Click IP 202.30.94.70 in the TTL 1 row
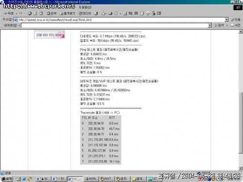Screen dimensions: 243x182 click(96, 129)
